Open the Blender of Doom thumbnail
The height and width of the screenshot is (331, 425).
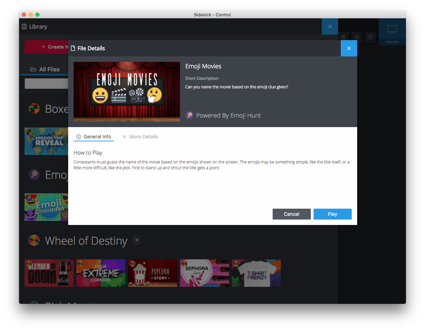(x=49, y=273)
